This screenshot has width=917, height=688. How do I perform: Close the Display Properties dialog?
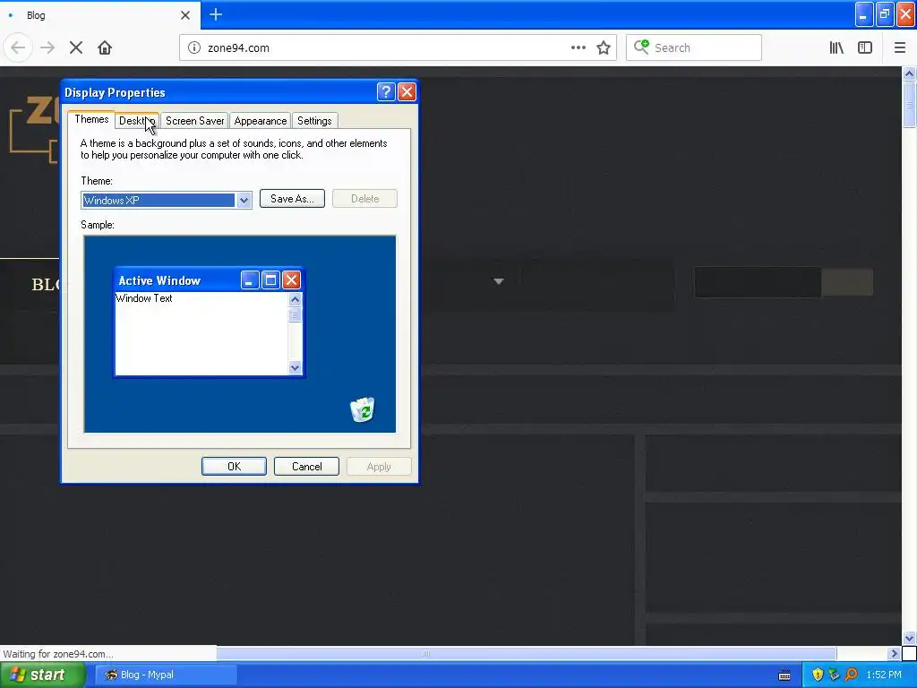coord(407,92)
